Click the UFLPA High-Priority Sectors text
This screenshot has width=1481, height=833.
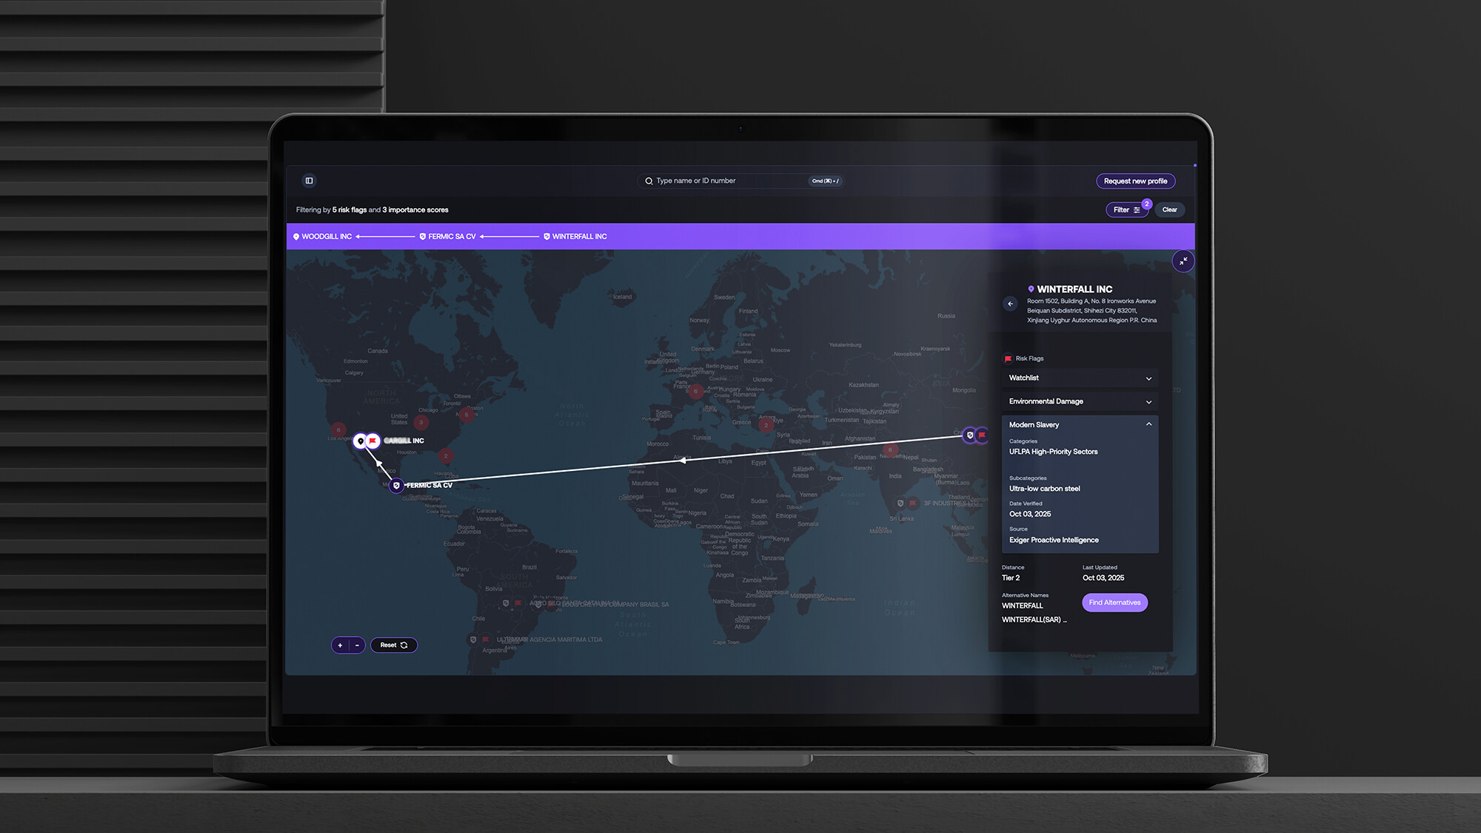[x=1053, y=452]
